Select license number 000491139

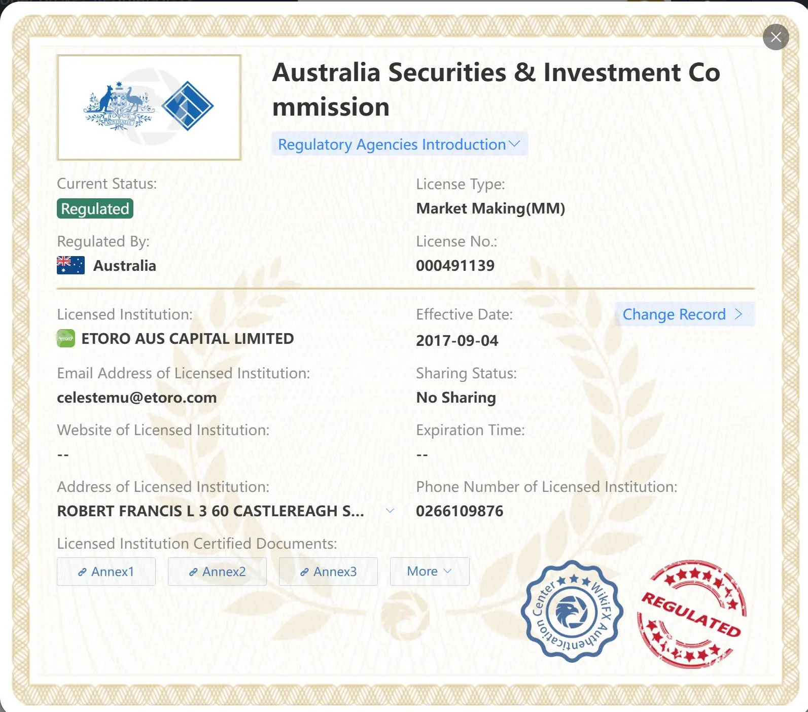[x=455, y=265]
